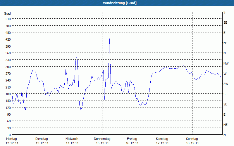Select the 510 value on the left axis

click(x=8, y=19)
